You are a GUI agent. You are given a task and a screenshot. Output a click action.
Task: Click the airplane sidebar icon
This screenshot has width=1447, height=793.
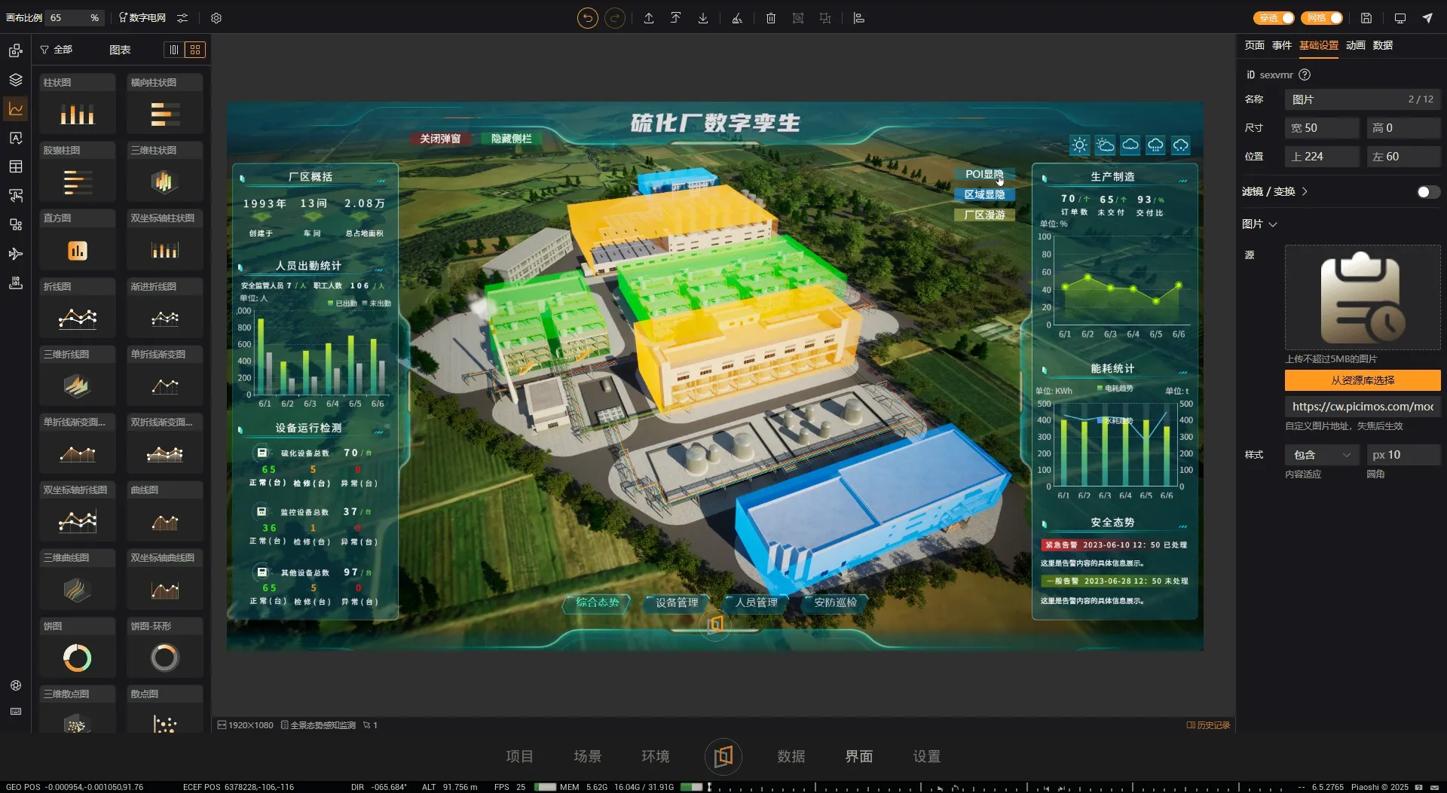click(x=15, y=254)
